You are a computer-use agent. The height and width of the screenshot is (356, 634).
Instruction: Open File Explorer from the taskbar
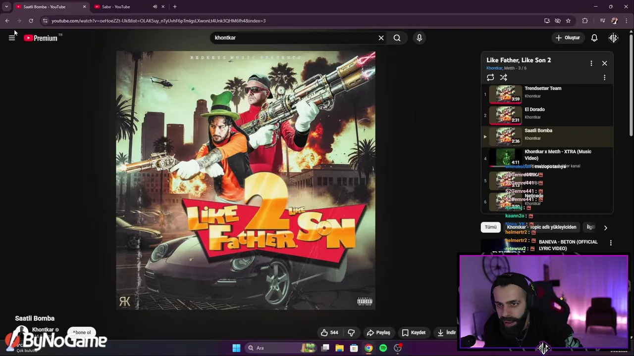pyautogui.click(x=339, y=348)
